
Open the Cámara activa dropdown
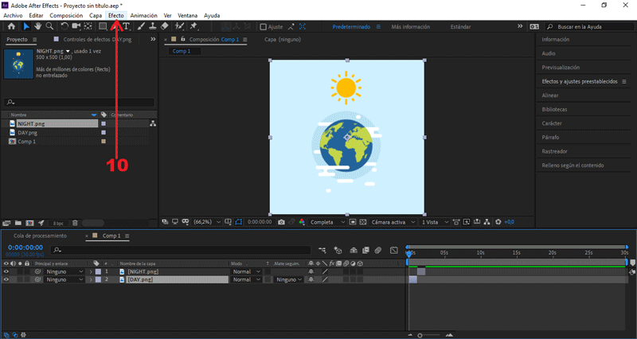393,222
